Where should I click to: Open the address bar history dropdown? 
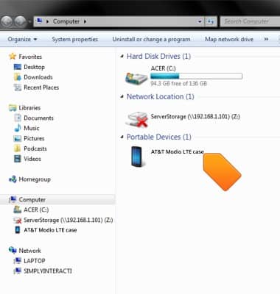pos(200,21)
